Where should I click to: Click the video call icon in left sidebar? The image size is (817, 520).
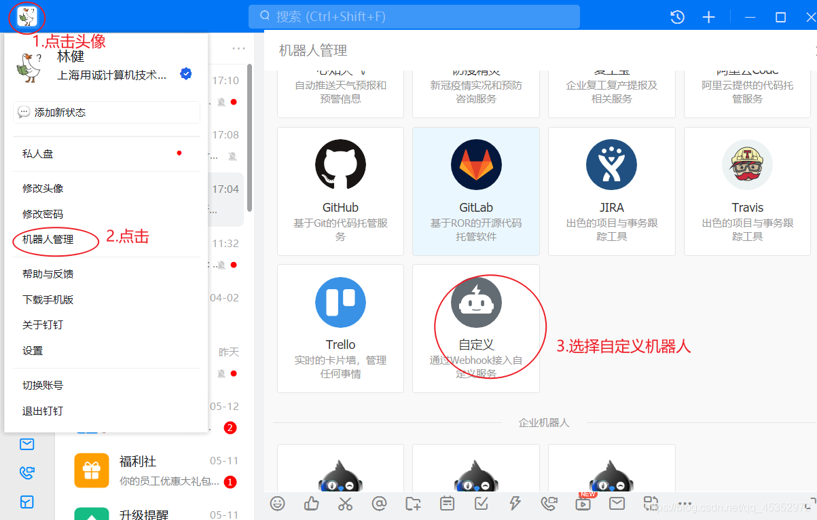27,473
